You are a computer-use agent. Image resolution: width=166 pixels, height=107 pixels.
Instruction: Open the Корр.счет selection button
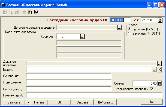click(x=83, y=36)
